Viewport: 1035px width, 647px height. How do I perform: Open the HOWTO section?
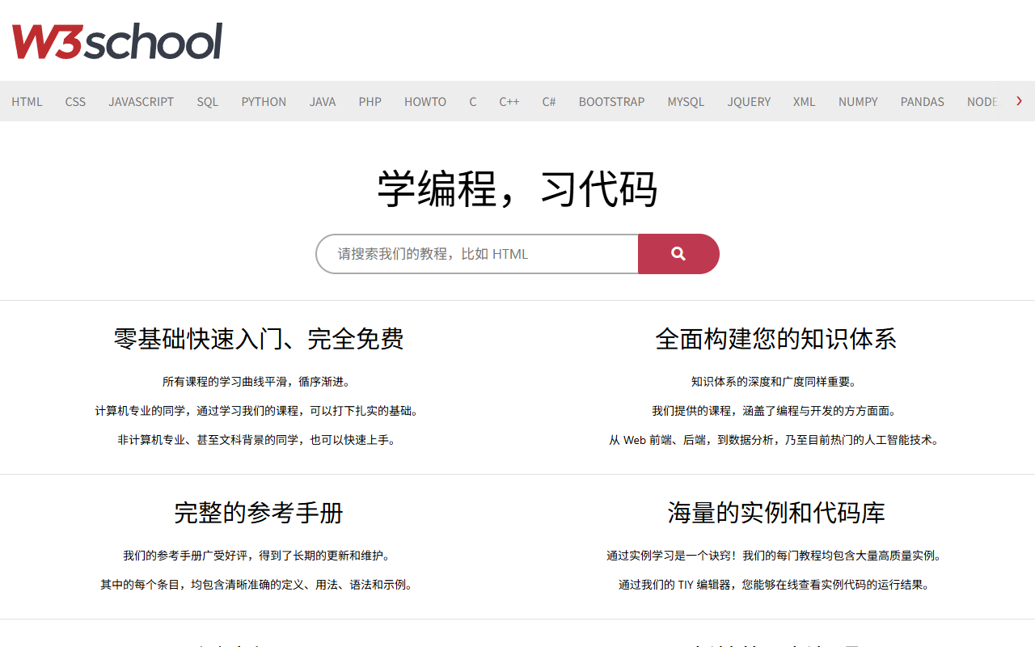(425, 102)
